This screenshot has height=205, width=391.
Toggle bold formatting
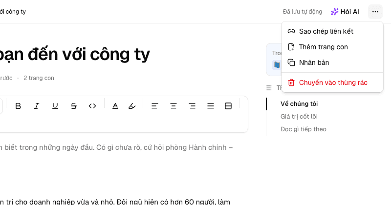tap(18, 106)
